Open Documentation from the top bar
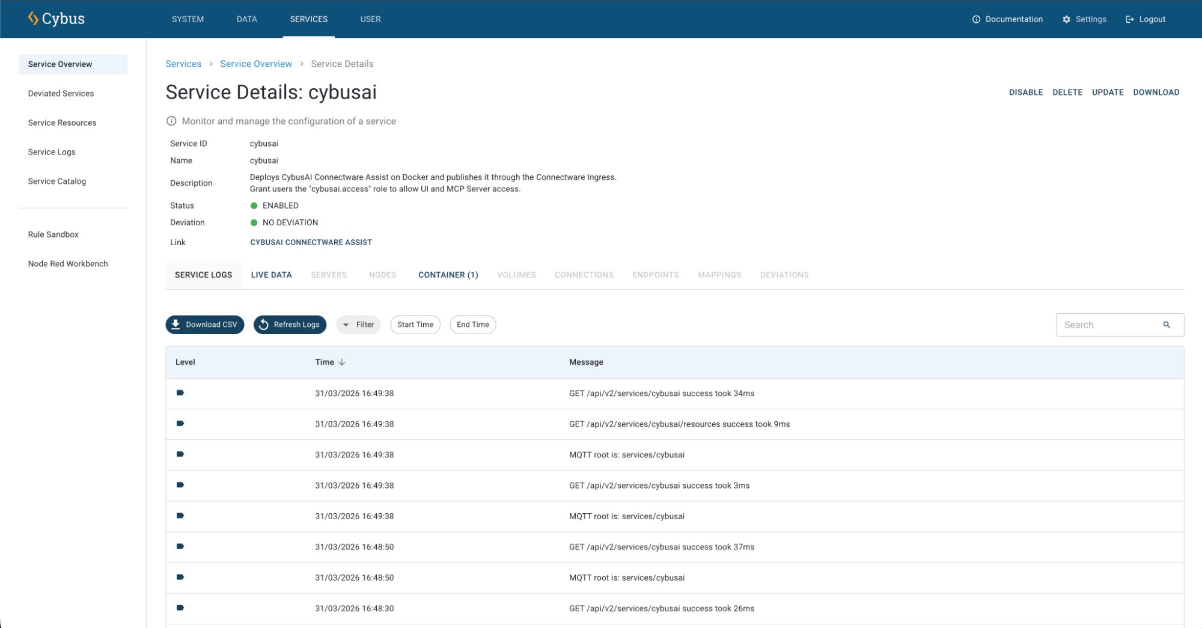1202x628 pixels. [1007, 19]
